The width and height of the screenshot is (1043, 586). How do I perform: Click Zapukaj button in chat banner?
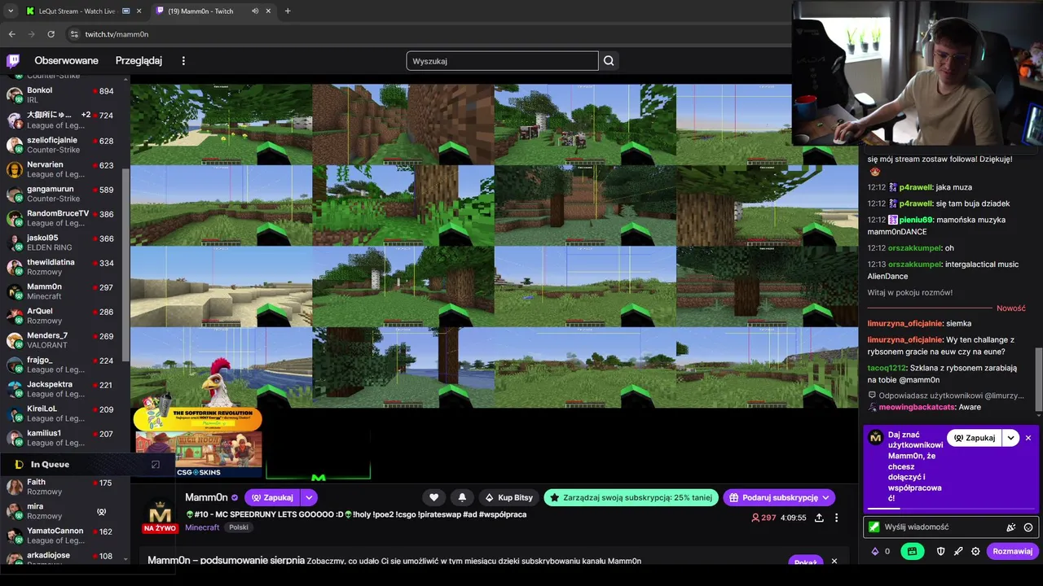coord(975,438)
